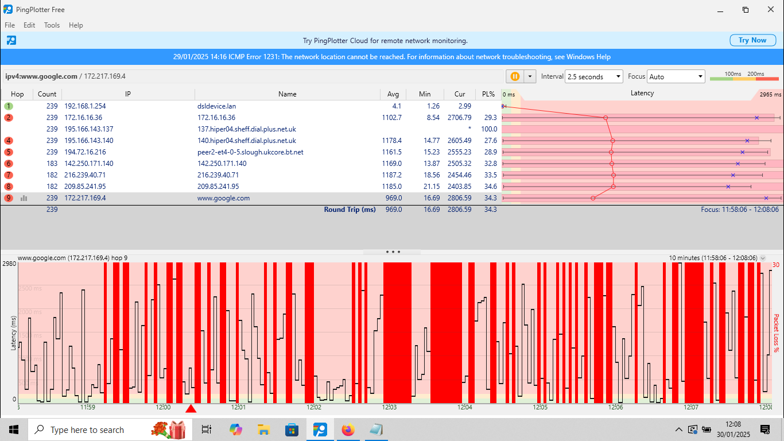Viewport: 784px width, 441px height.
Task: Click the red focus marker triangle below the timeline
Action: pos(192,409)
